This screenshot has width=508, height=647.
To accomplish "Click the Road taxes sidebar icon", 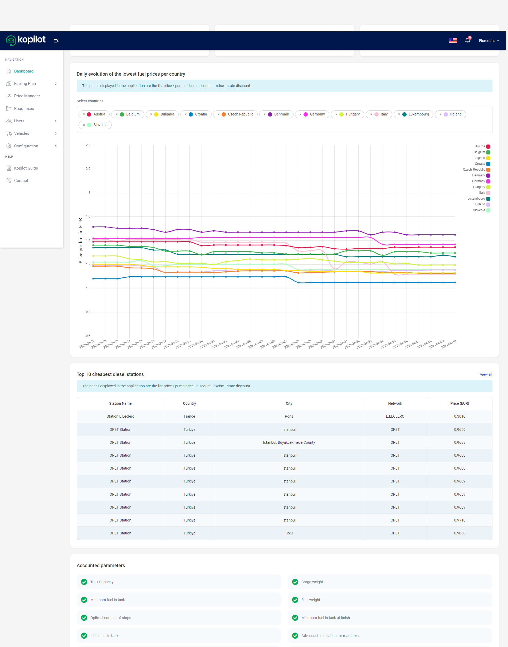I will (x=9, y=109).
